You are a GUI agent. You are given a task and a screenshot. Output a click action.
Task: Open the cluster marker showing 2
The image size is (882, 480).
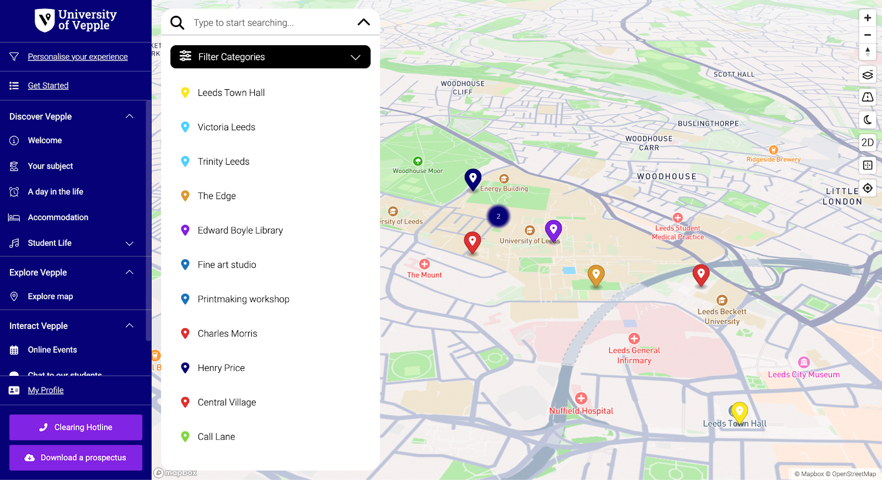[x=498, y=216]
